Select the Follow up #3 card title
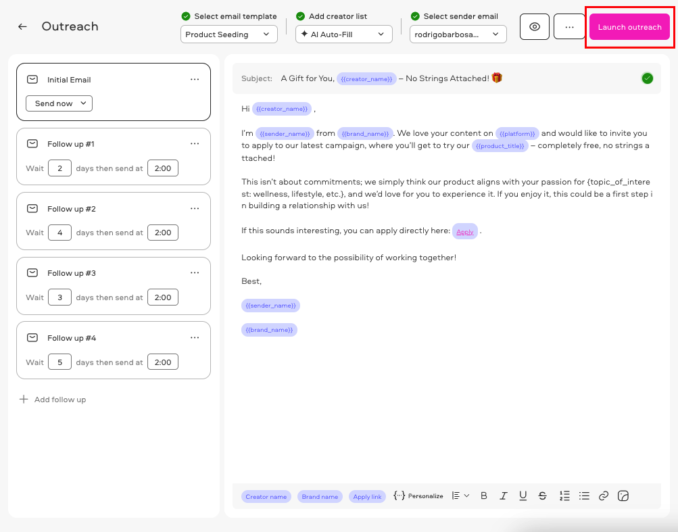The height and width of the screenshot is (532, 678). click(x=72, y=273)
